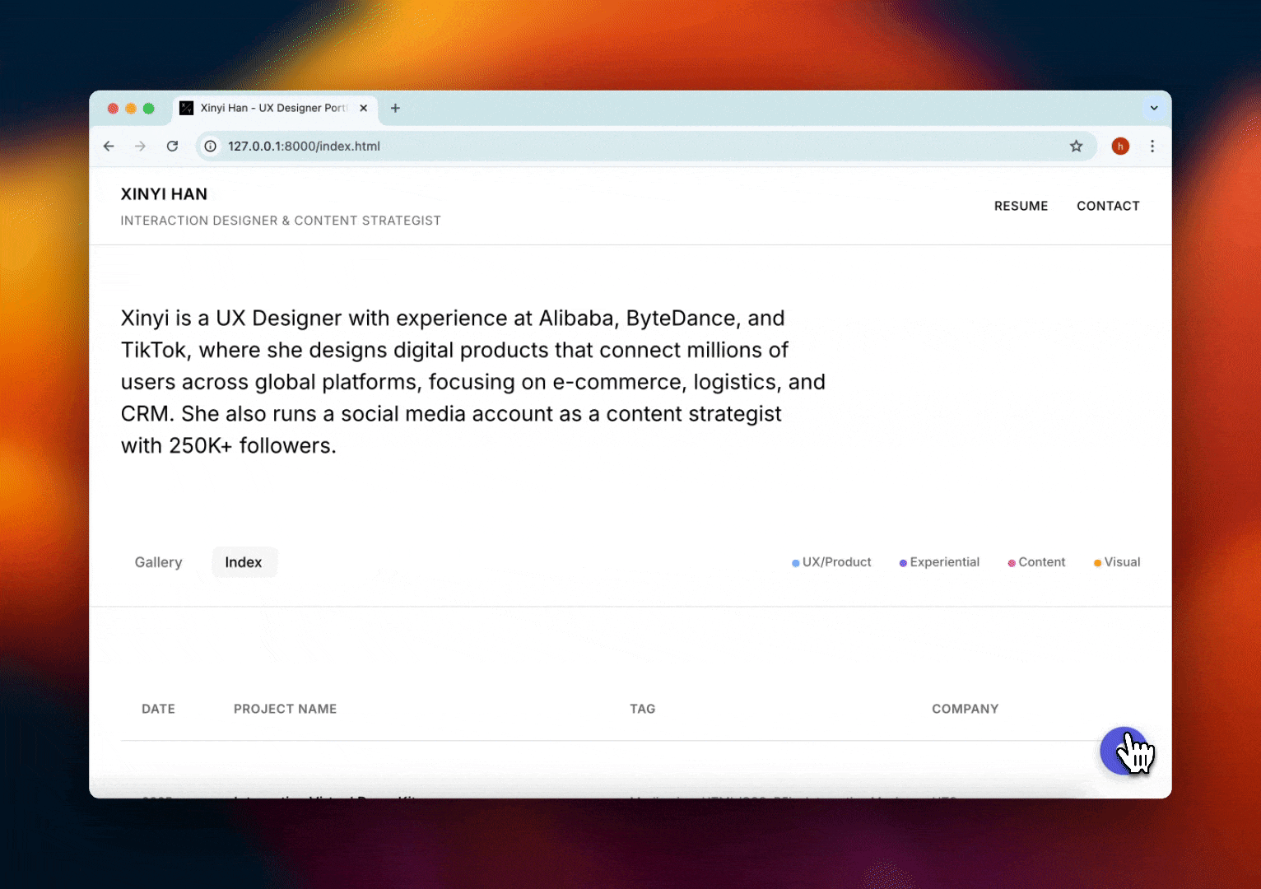This screenshot has height=889, width=1261.
Task: Click the macOS green maximize window button
Action: [x=149, y=108]
